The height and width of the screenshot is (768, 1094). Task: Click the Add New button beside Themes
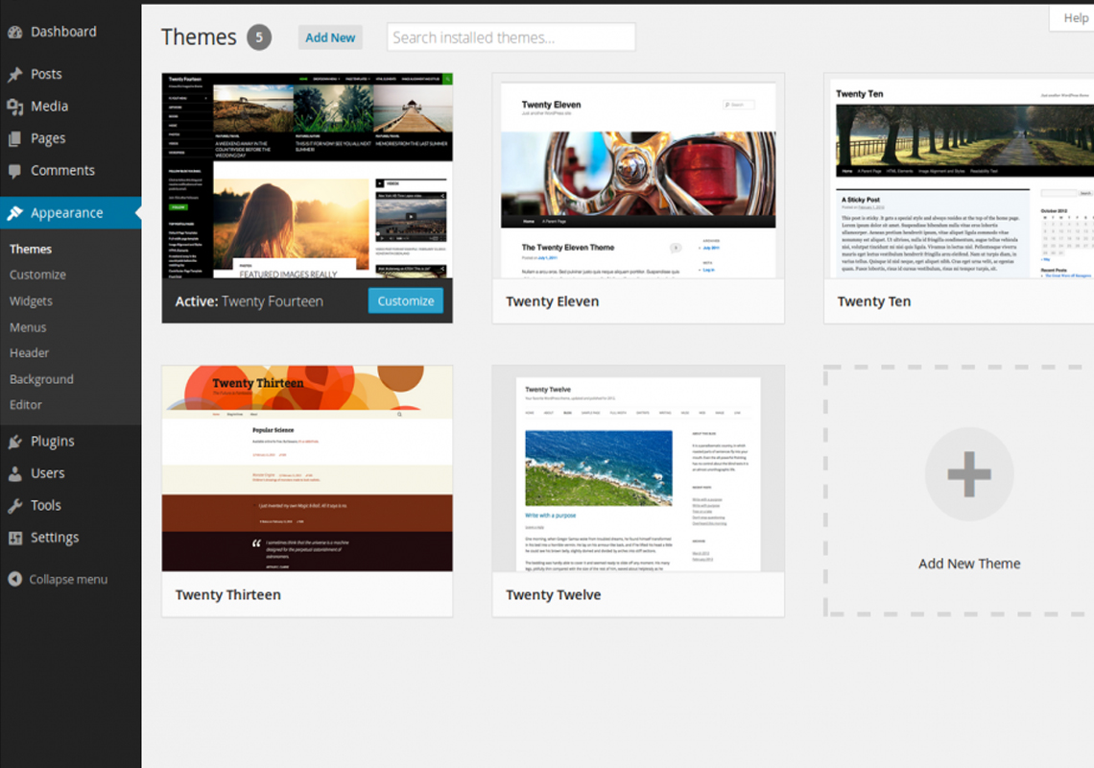[x=330, y=37]
